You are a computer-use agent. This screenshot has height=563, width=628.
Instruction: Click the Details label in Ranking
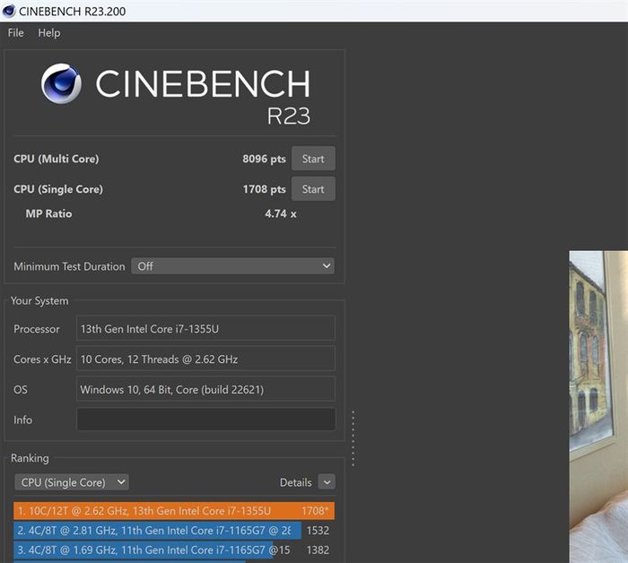(295, 482)
